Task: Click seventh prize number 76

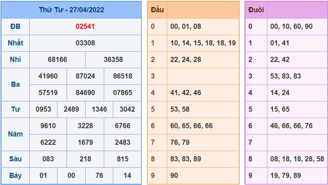Action: (x=99, y=176)
